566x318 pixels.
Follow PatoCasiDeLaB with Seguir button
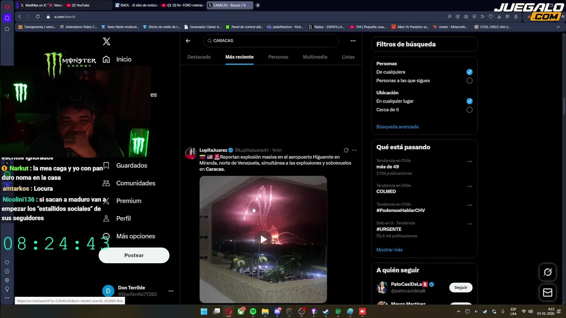461,288
